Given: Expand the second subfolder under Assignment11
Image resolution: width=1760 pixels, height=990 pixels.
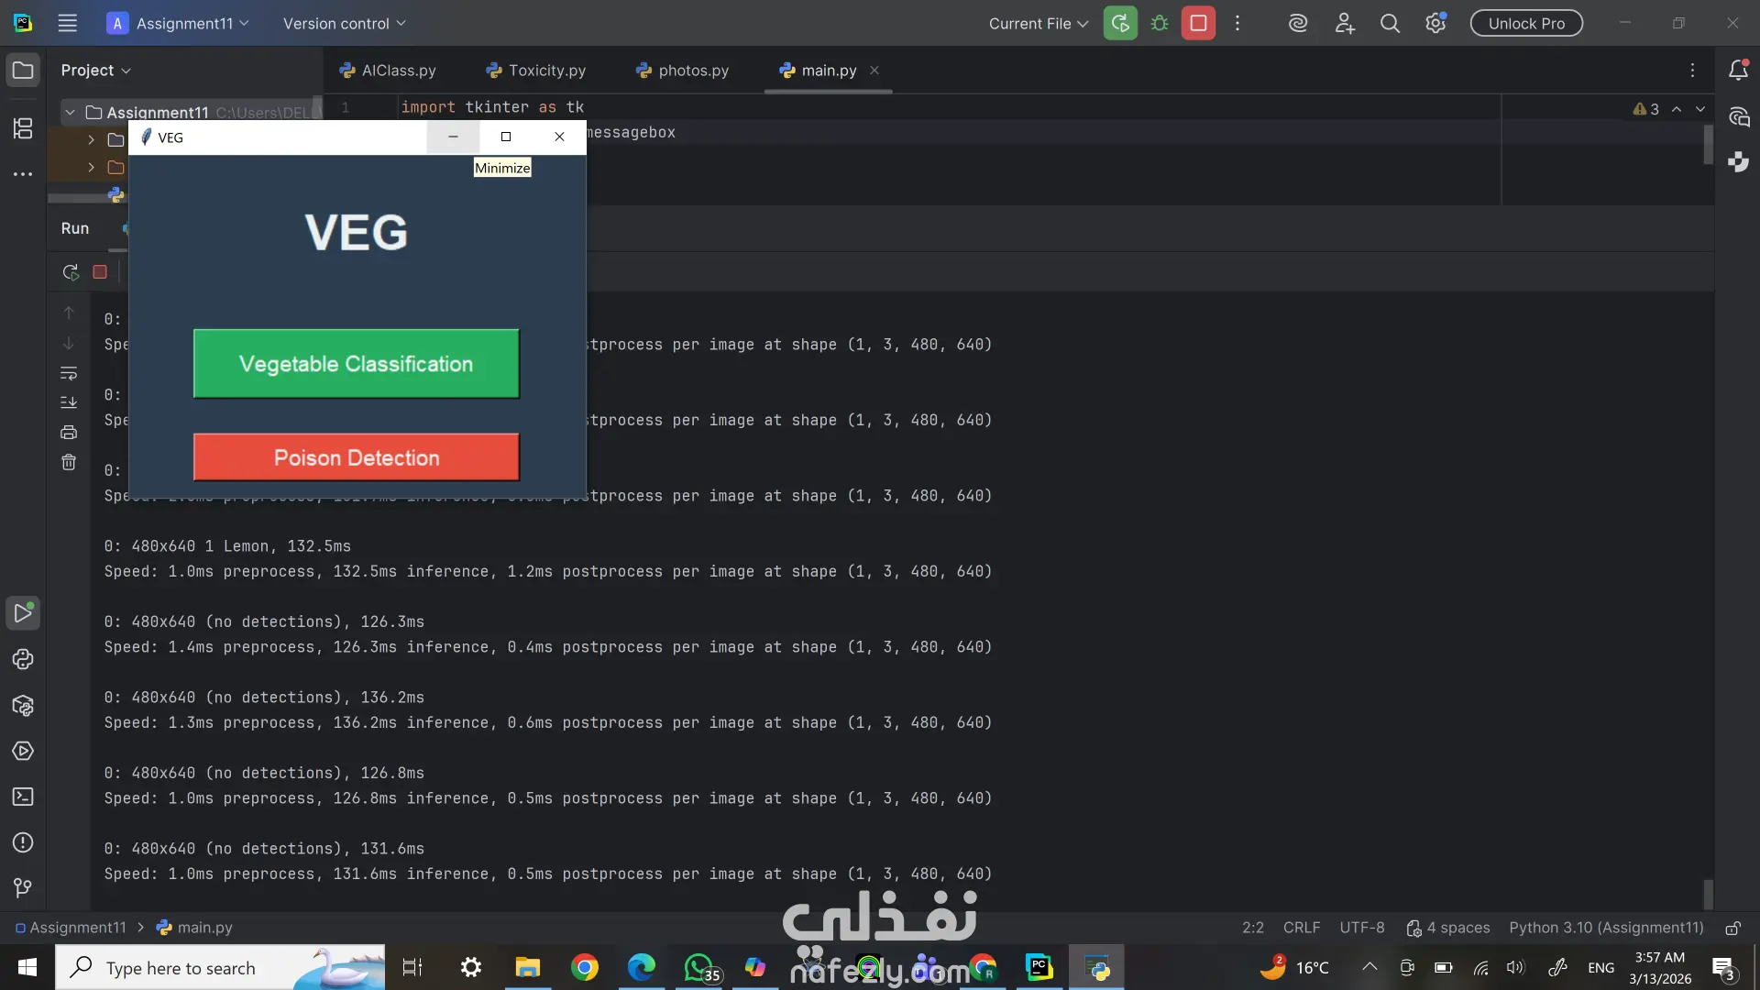Looking at the screenshot, I should pyautogui.click(x=91, y=168).
